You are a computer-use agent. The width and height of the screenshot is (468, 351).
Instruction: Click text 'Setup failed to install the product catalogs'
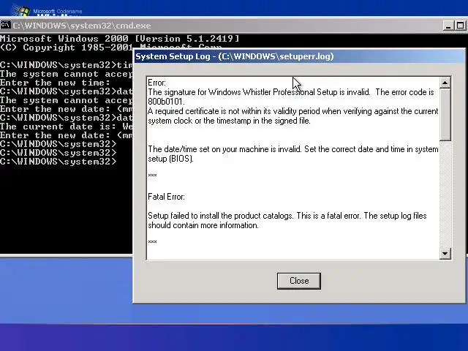pyautogui.click(x=220, y=216)
